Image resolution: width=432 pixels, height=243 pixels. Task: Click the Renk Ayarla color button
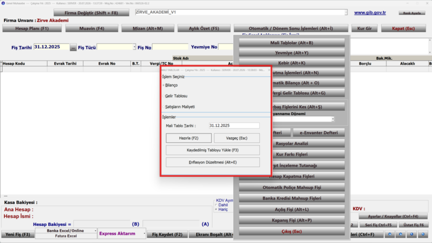click(x=412, y=13)
